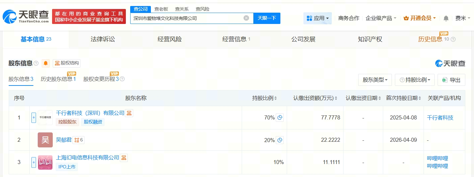Click the red slogan banner beside logo

click(89, 17)
